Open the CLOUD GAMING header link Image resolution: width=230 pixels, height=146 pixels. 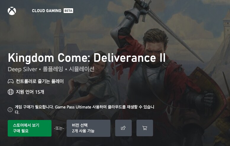(x=47, y=11)
